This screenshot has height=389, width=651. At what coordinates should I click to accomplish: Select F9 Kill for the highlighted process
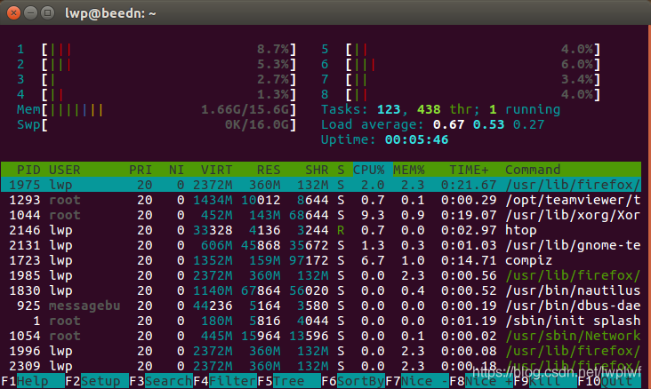pos(545,381)
